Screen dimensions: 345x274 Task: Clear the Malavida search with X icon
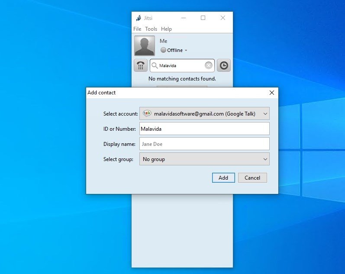point(209,65)
